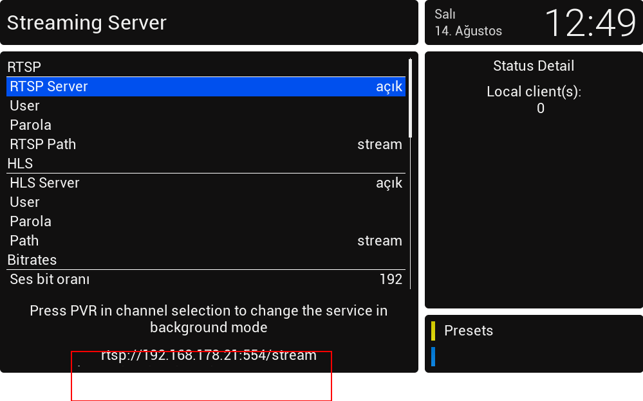Click the Streaming Server title
This screenshot has height=401, width=643.
tap(87, 23)
